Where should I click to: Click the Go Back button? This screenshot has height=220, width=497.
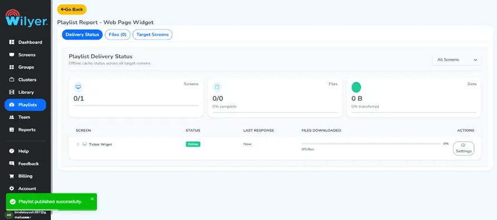(72, 9)
